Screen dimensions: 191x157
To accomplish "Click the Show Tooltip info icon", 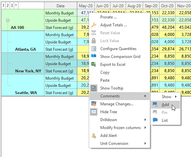I will 94,88.
